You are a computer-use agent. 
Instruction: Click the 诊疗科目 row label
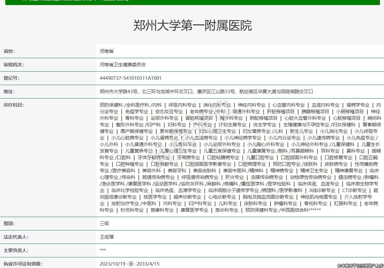pos(13,105)
